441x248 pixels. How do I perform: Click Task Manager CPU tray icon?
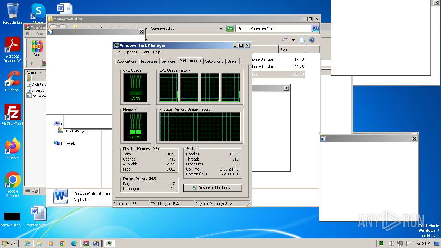pyautogui.click(x=381, y=244)
